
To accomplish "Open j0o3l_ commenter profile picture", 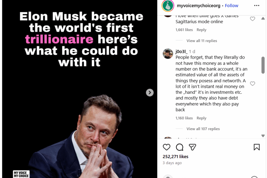I will [x=168, y=54].
